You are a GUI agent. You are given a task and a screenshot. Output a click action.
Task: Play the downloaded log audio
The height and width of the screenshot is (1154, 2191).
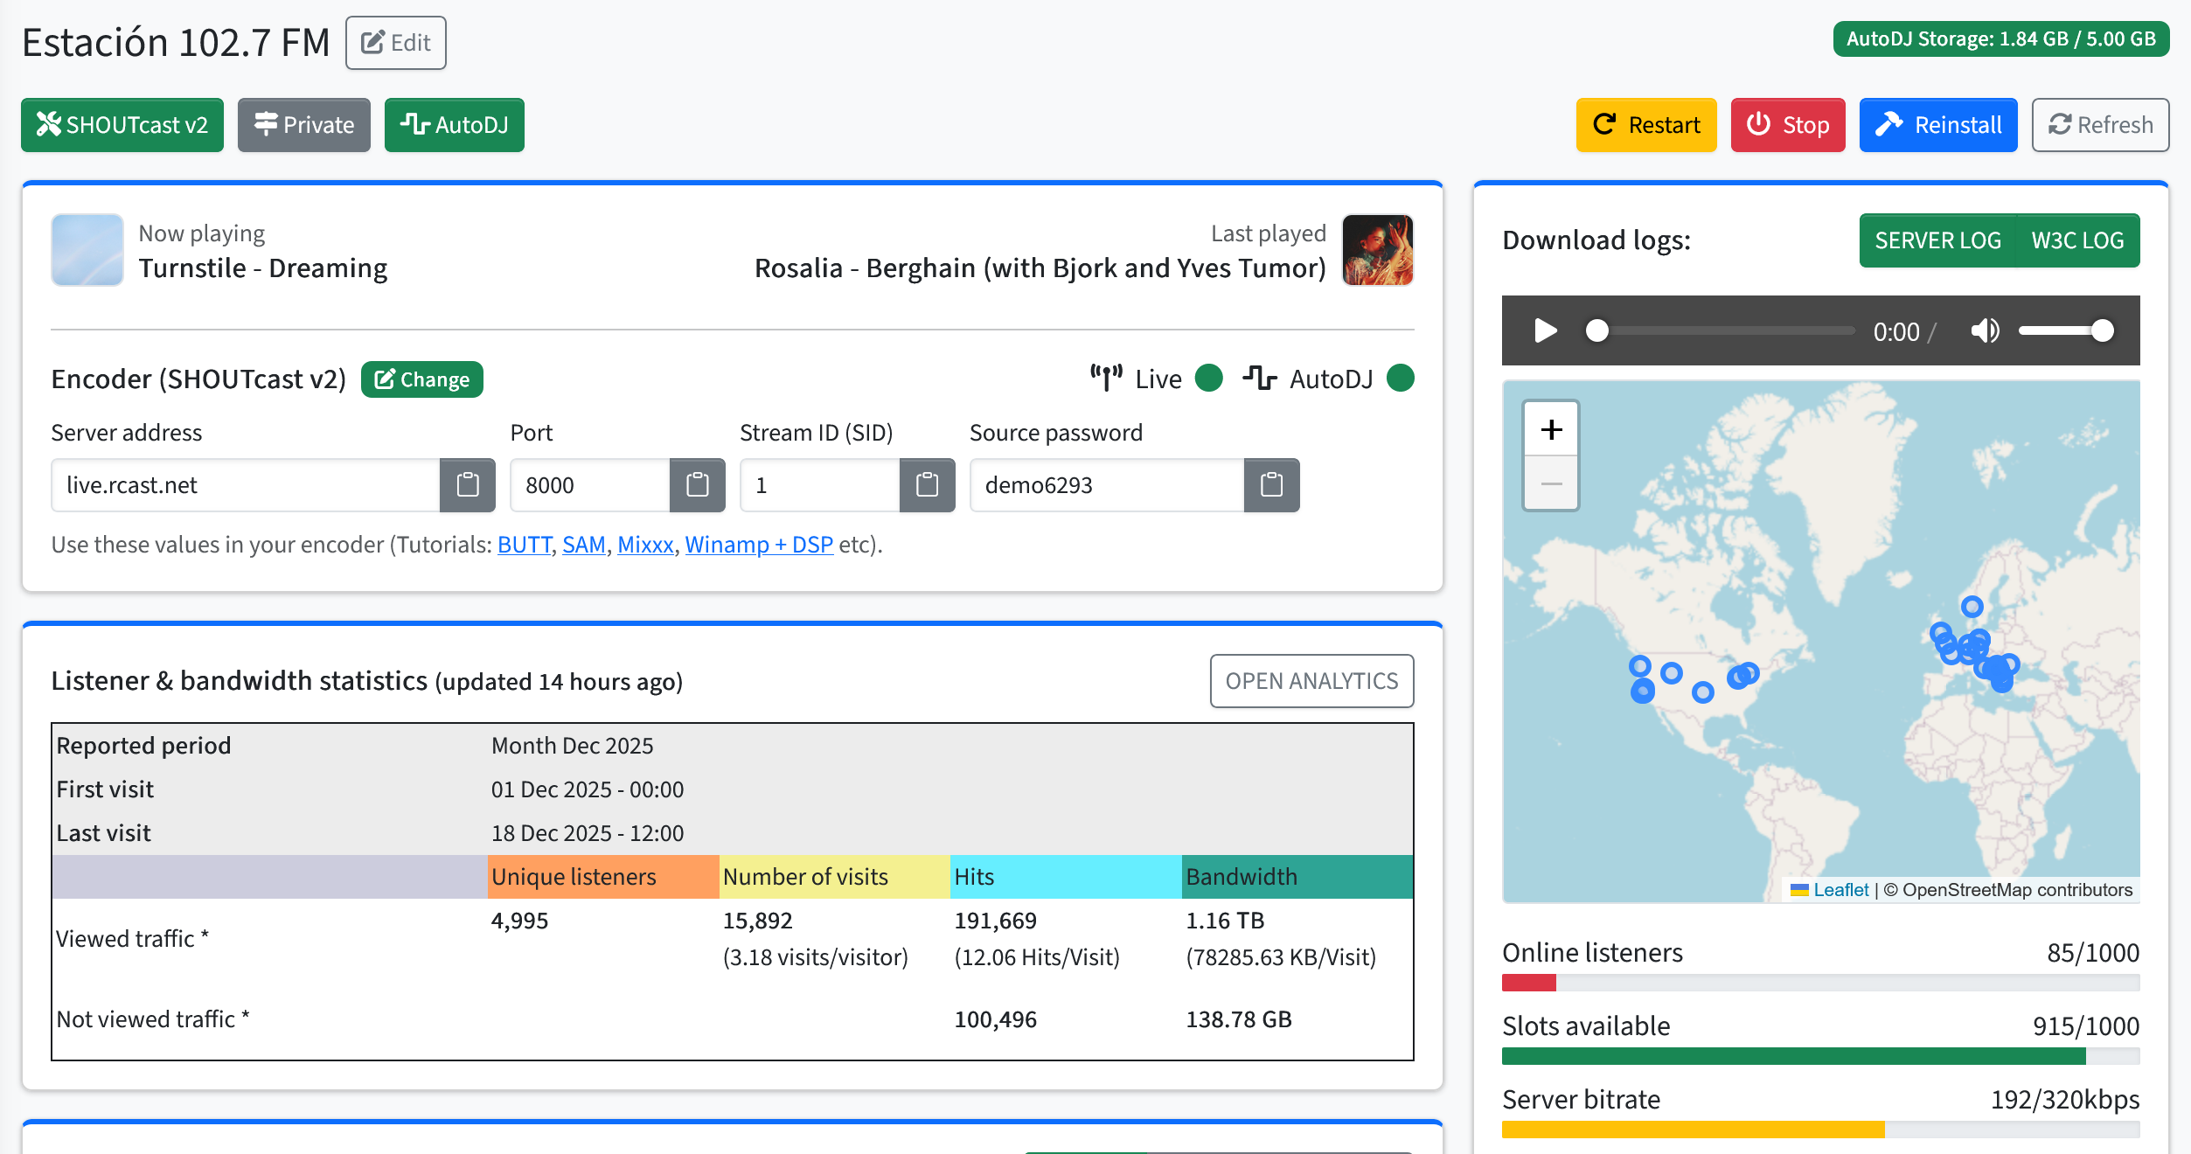(x=1545, y=330)
